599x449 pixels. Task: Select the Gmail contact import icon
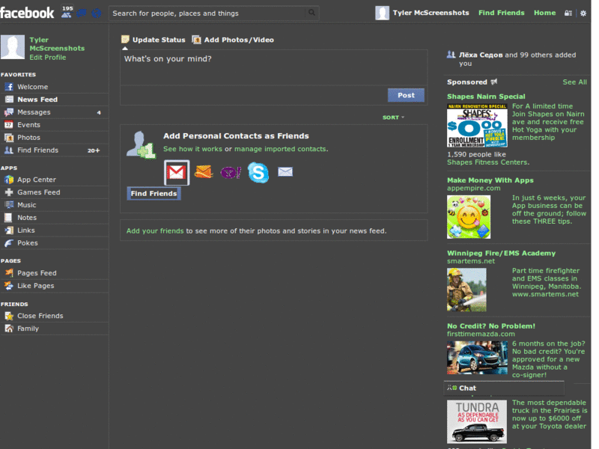(x=177, y=173)
